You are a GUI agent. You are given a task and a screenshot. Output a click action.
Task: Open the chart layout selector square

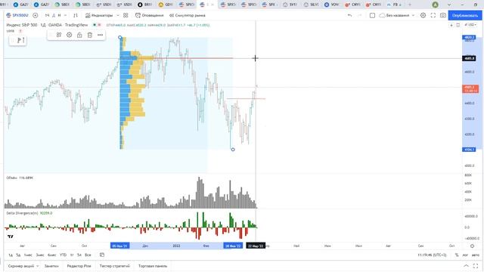372,15
